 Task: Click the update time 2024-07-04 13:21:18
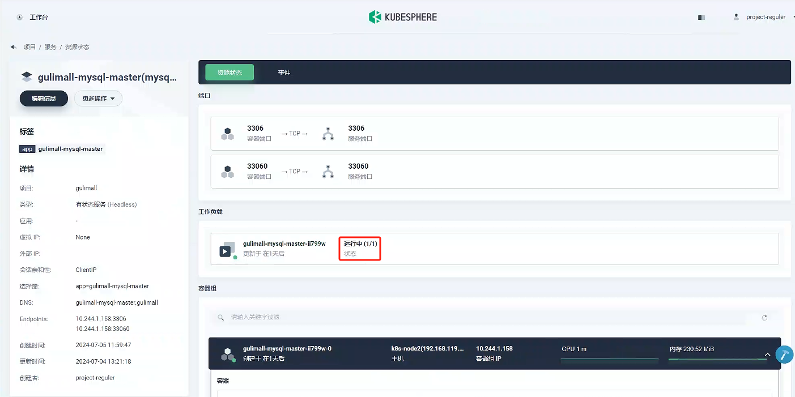(x=103, y=361)
